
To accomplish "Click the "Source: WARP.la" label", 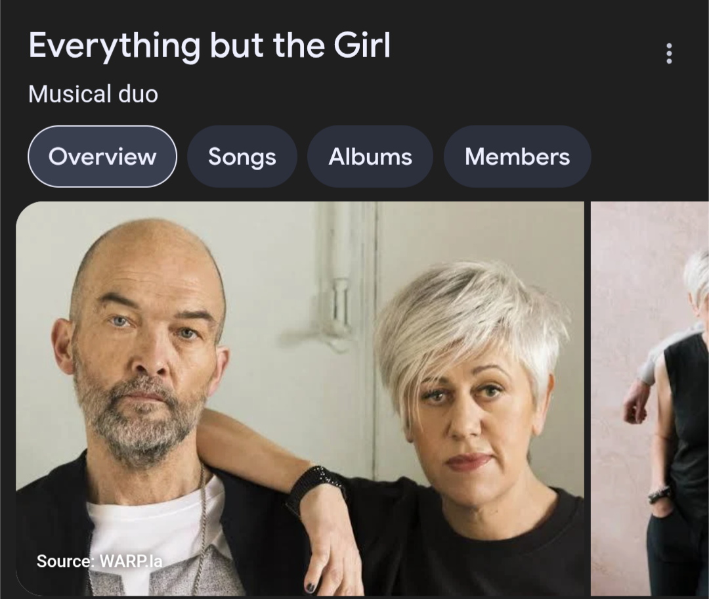I will [x=99, y=561].
